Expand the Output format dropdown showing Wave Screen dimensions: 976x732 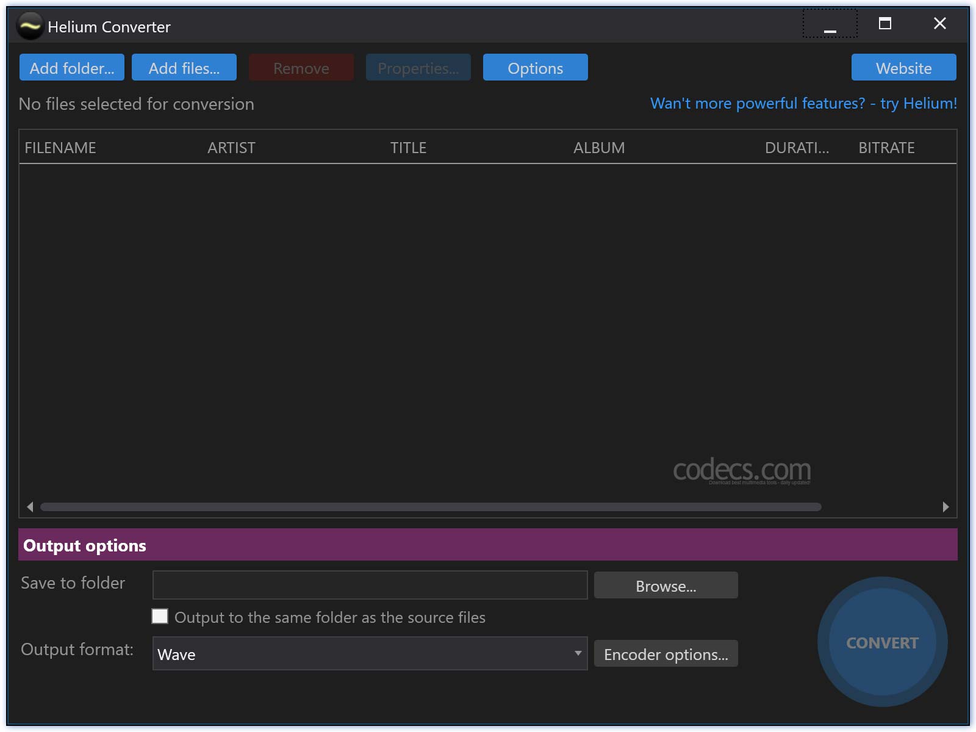[370, 653]
